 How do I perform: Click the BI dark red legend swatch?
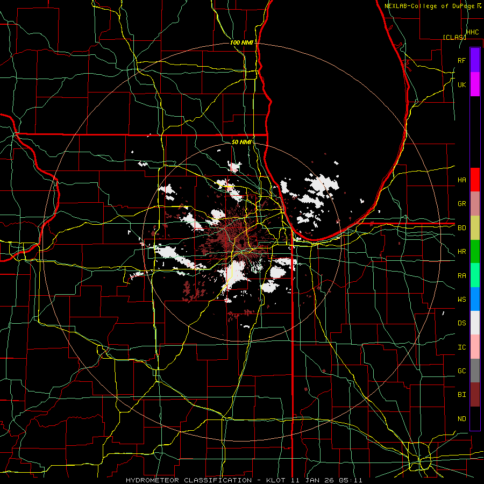pos(475,395)
